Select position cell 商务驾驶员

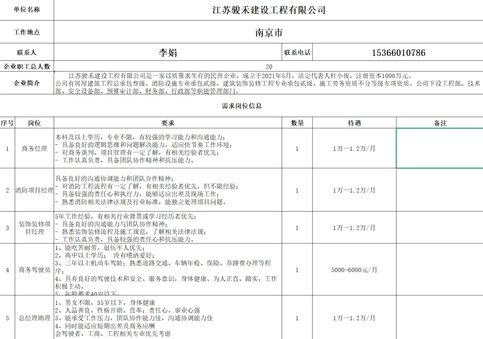coord(34,270)
